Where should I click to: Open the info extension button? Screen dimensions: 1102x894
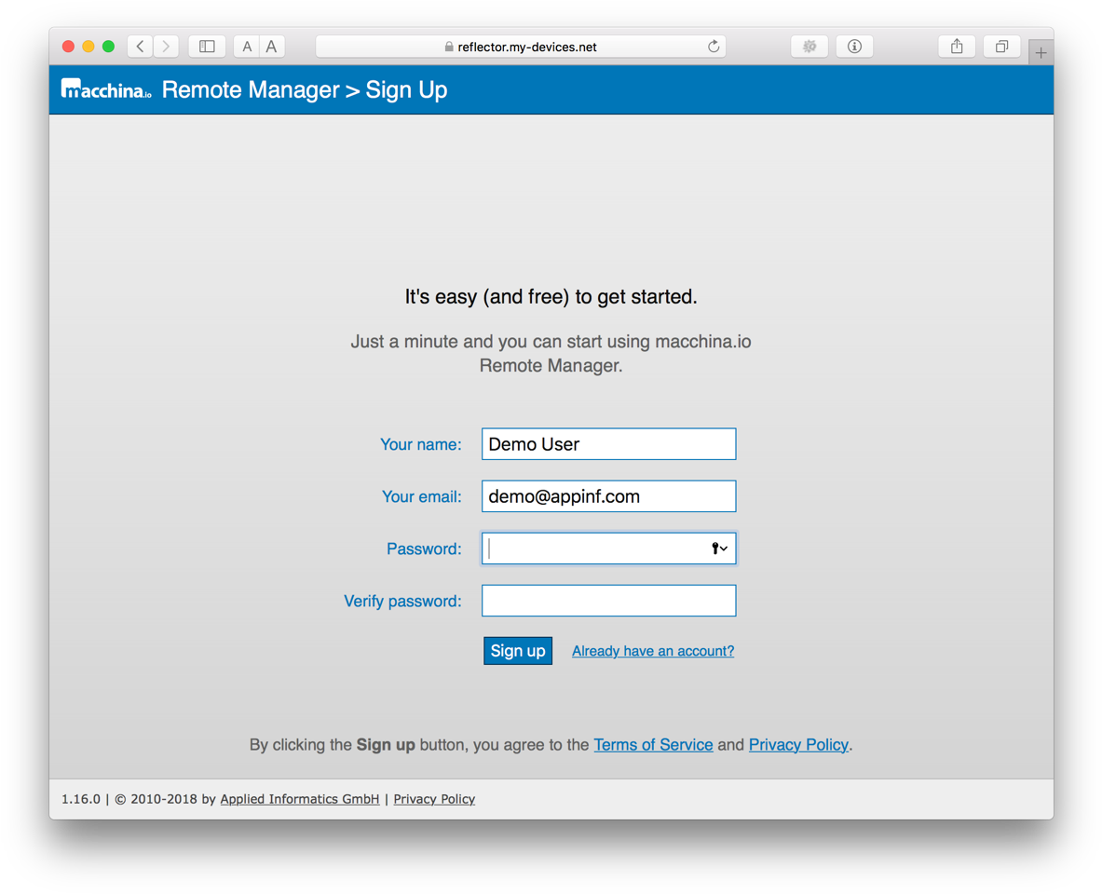coord(854,47)
